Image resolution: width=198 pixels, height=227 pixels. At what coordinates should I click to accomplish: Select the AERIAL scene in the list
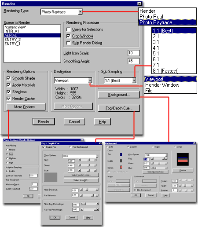click(32, 35)
